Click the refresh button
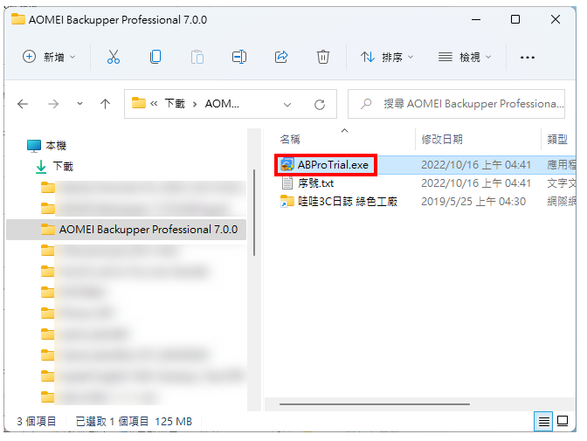This screenshot has width=587, height=441. coord(320,105)
